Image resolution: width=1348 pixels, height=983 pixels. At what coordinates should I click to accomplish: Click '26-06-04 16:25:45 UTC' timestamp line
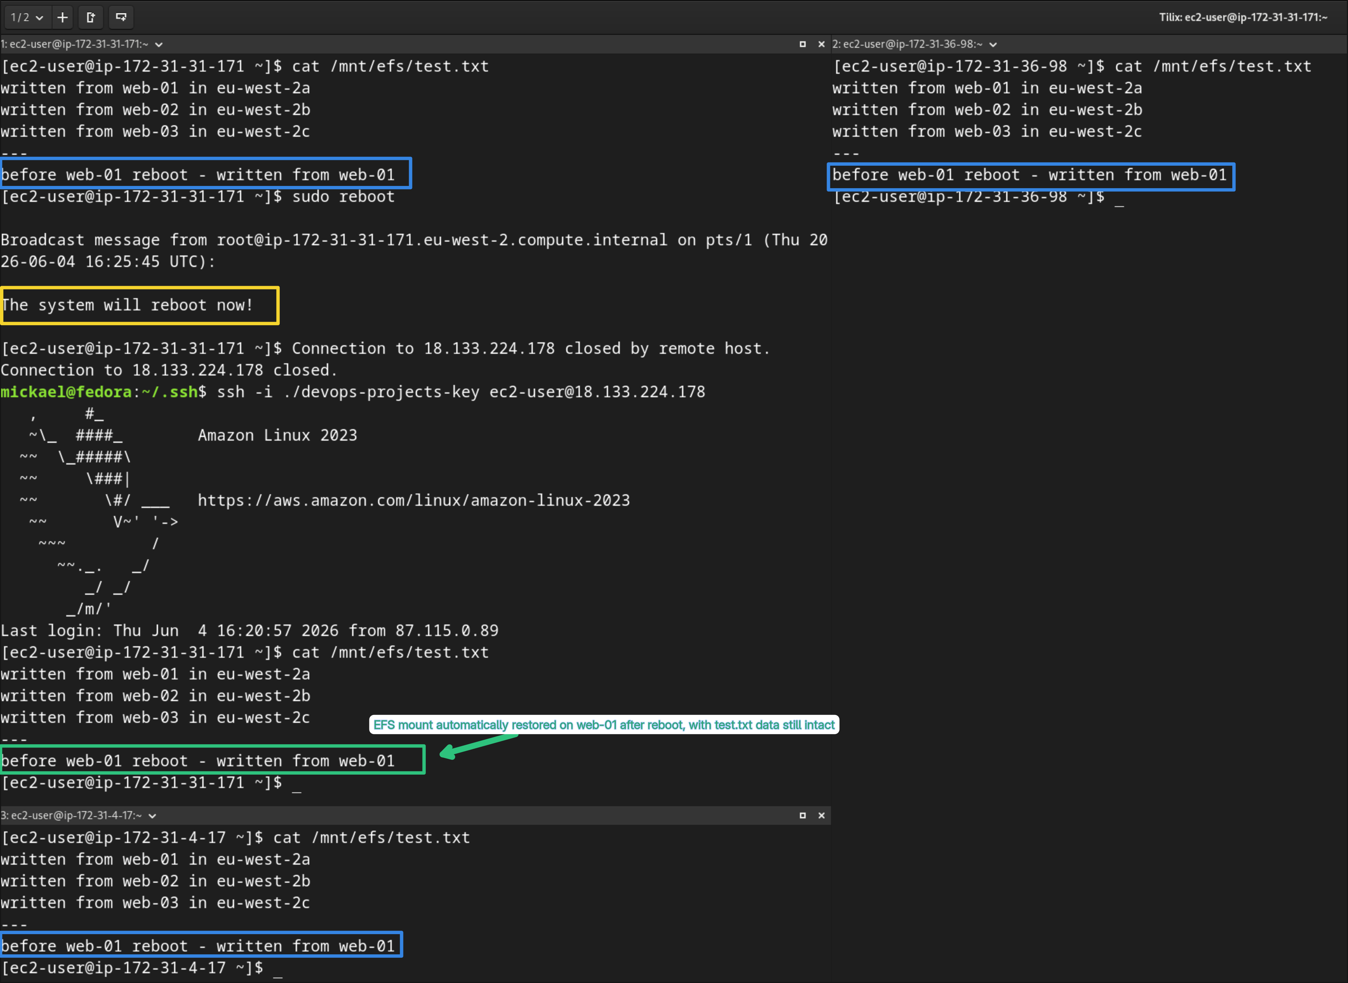coord(108,261)
